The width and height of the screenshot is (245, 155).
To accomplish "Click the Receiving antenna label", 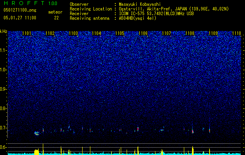I will (x=90, y=18).
